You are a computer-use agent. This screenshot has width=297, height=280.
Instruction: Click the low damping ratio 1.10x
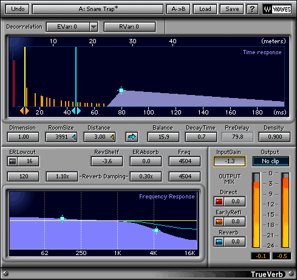(62, 177)
